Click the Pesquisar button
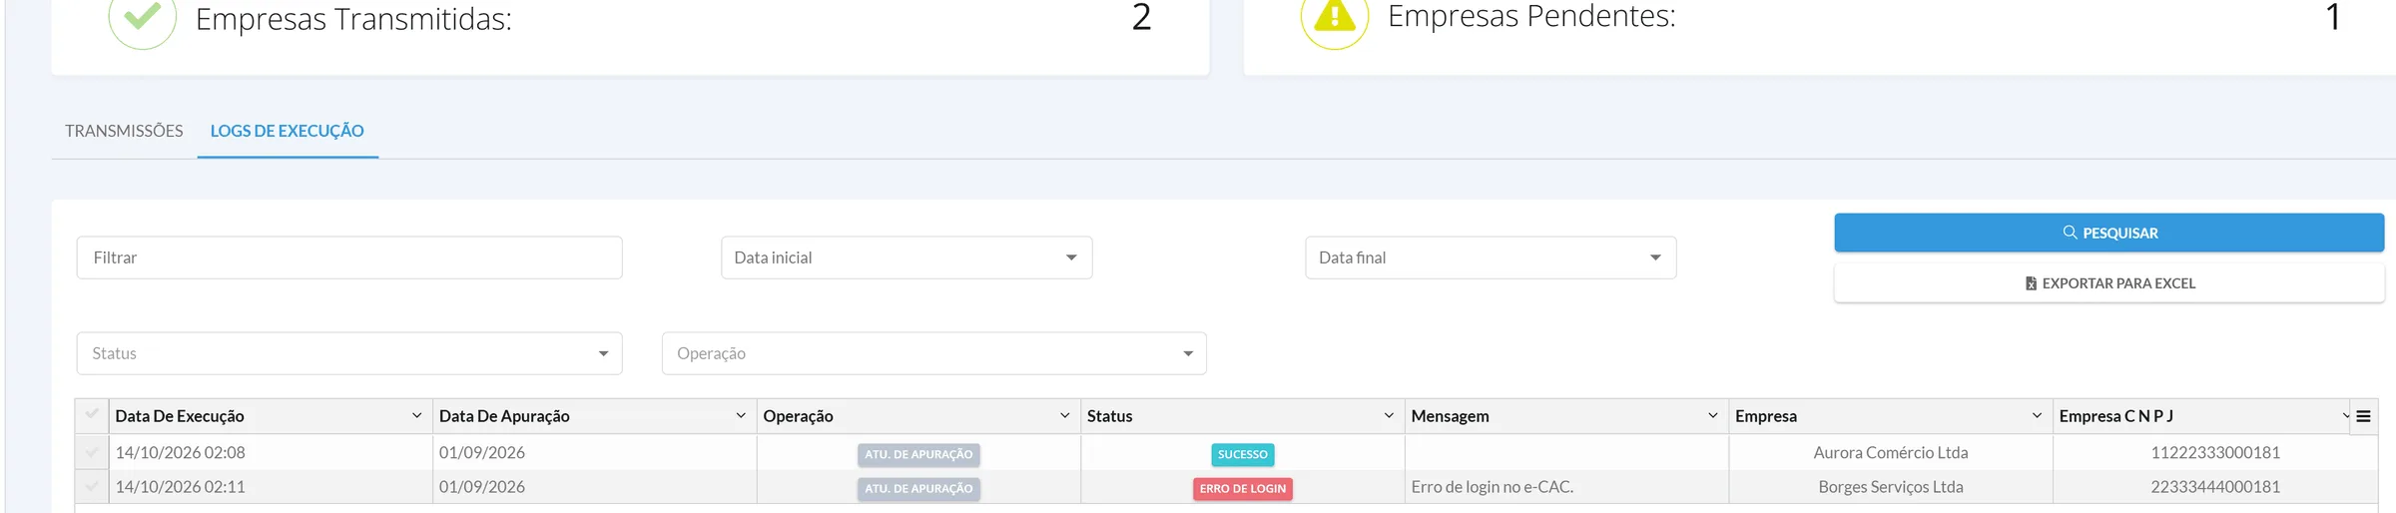This screenshot has width=2396, height=513. click(2108, 233)
